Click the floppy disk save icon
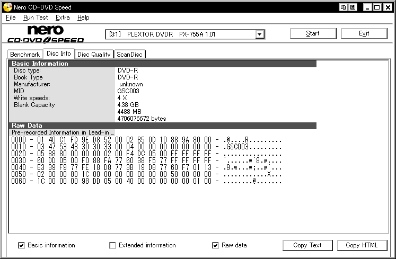 [x=353, y=7]
